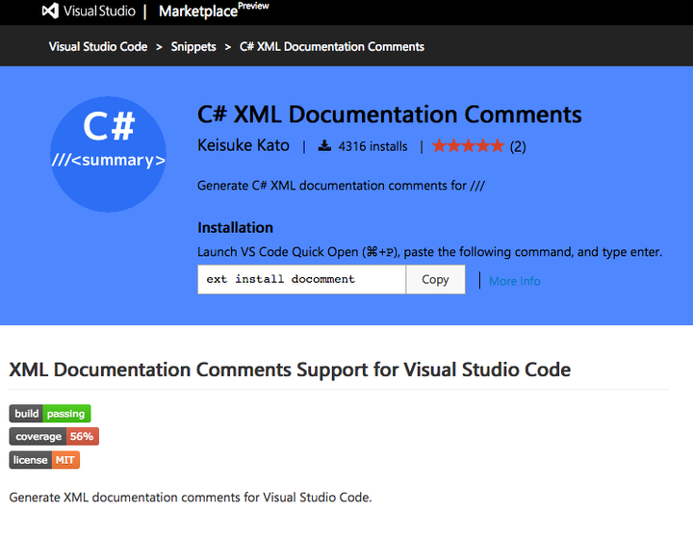Go to Visual Studio Code breadcrumb
Screen dimensions: 693x537
click(98, 47)
